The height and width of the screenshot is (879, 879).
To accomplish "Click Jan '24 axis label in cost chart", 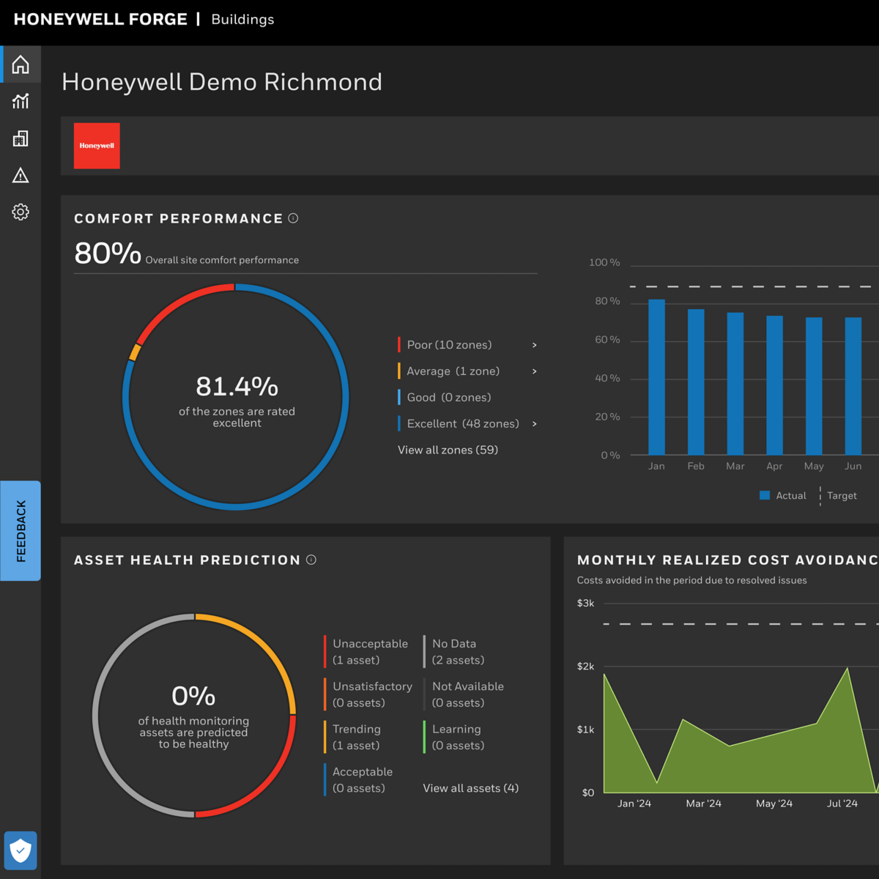I will point(634,804).
